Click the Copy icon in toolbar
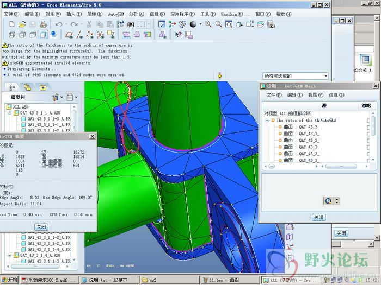The width and height of the screenshot is (381, 285). (x=100, y=24)
